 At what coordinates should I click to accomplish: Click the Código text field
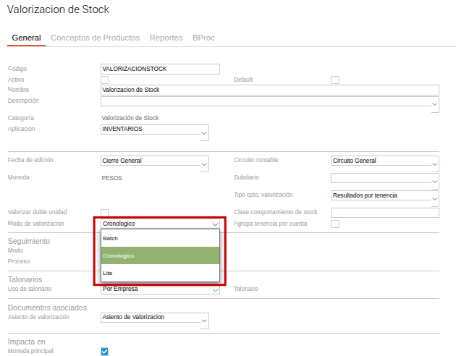160,69
